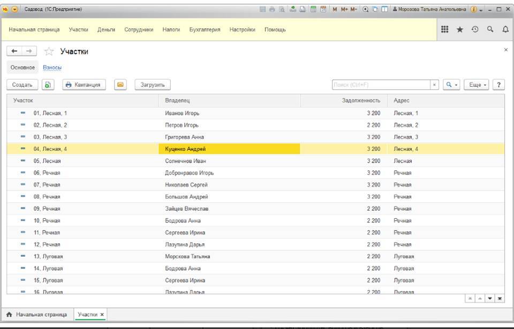Sort by Задолженность column header
The height and width of the screenshot is (329, 514).
pyautogui.click(x=344, y=100)
